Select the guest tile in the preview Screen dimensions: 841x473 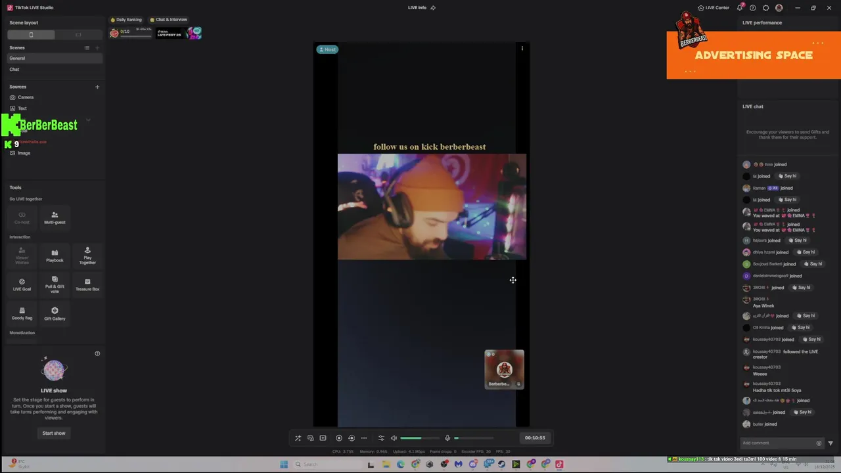pos(504,369)
